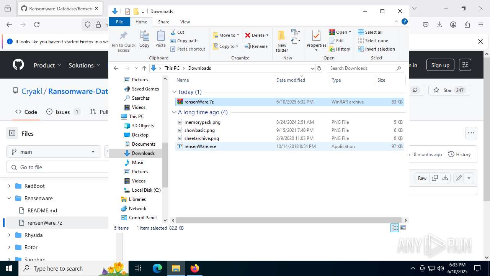The width and height of the screenshot is (490, 276).
Task: Click This PC in address bar
Action: coord(172,68)
